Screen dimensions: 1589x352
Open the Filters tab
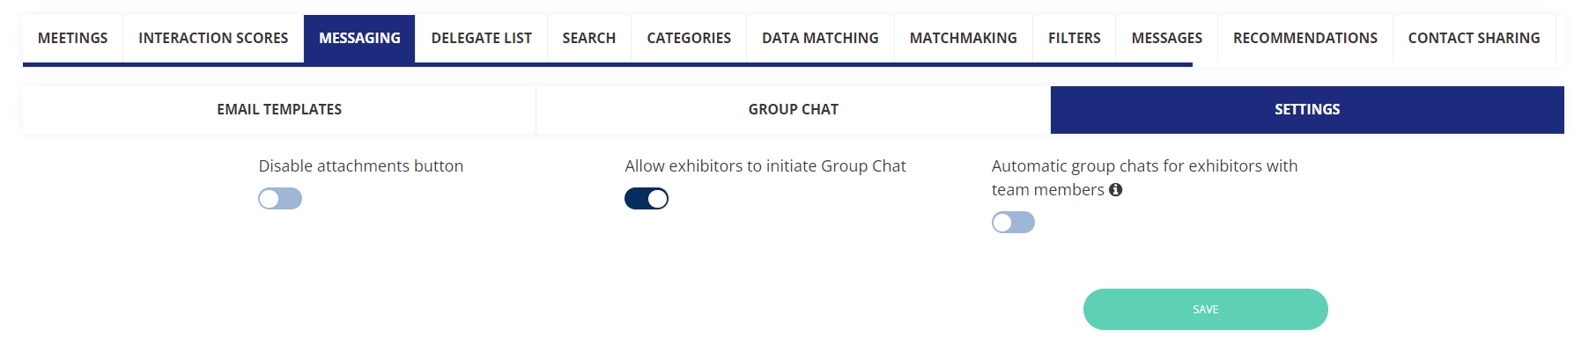point(1074,39)
